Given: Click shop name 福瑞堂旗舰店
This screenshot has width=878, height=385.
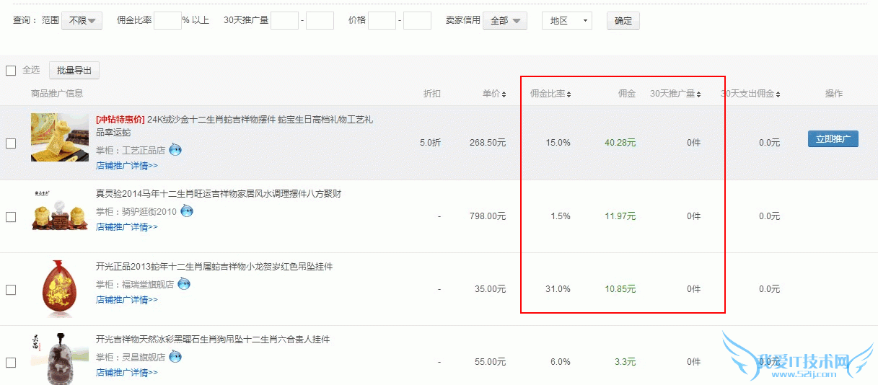Looking at the screenshot, I should coord(148,285).
